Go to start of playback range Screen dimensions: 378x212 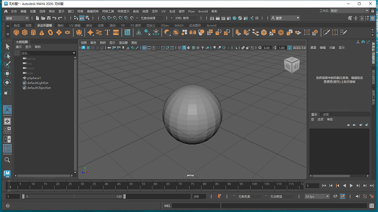coord(324,185)
